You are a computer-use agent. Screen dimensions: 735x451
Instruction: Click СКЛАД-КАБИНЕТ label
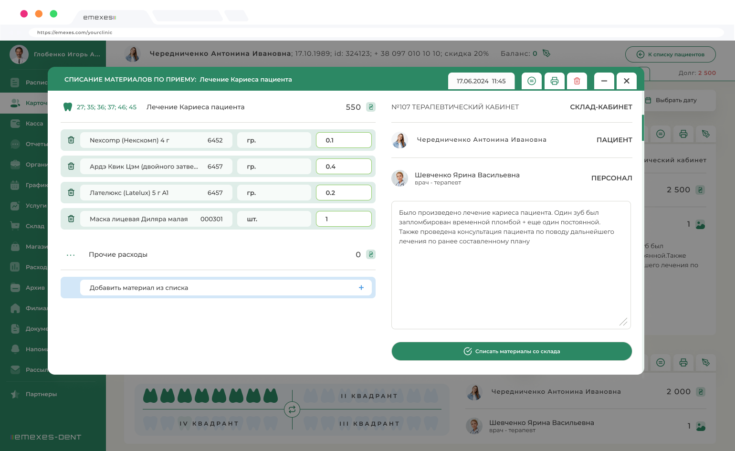(x=601, y=107)
